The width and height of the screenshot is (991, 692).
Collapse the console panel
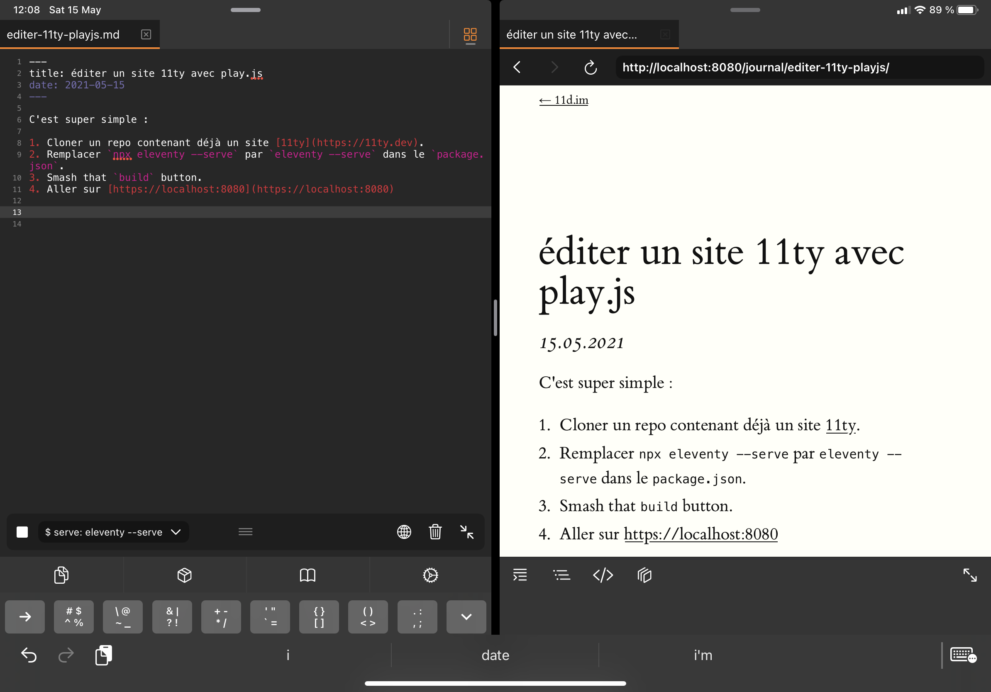tap(466, 532)
